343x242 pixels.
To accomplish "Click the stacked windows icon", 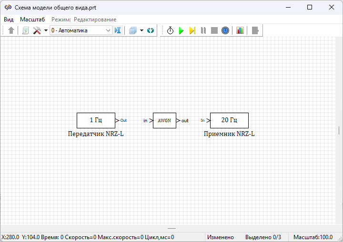I will pyautogui.click(x=133, y=30).
